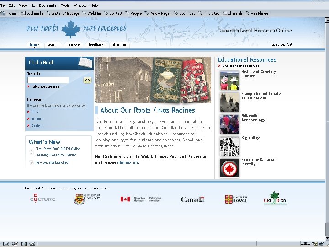Click the open book icon in Find a Book header

tap(85, 63)
